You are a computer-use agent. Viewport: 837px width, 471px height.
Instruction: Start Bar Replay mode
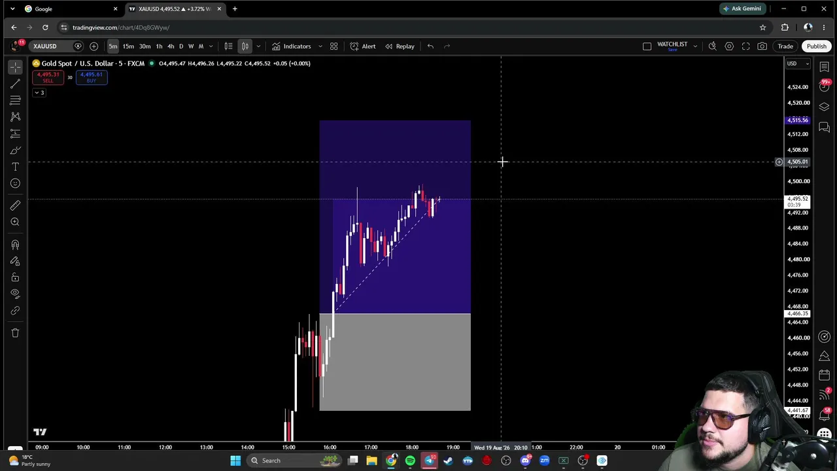[400, 46]
